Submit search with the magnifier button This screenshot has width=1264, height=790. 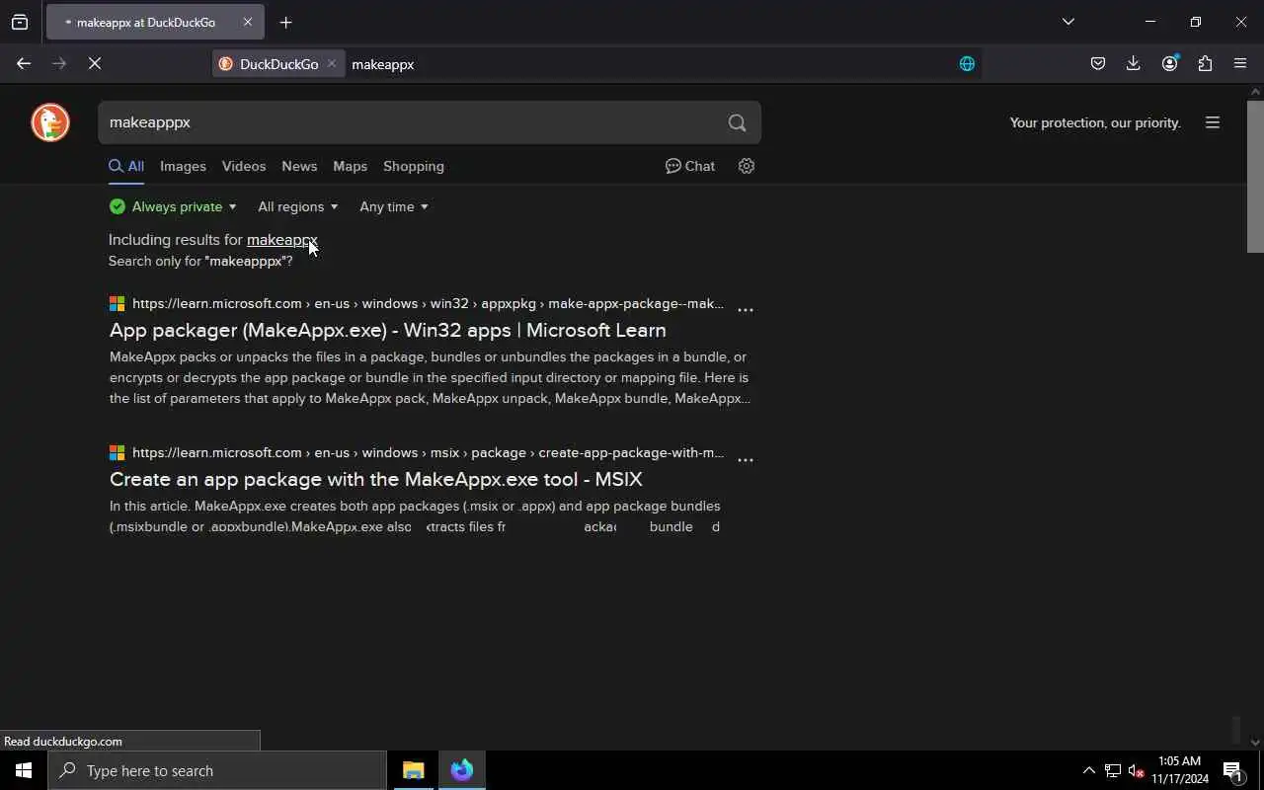click(x=738, y=122)
